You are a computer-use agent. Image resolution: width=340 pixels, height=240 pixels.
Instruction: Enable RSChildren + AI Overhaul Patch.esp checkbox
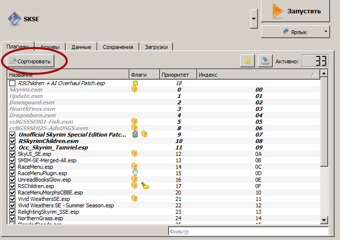(12, 83)
